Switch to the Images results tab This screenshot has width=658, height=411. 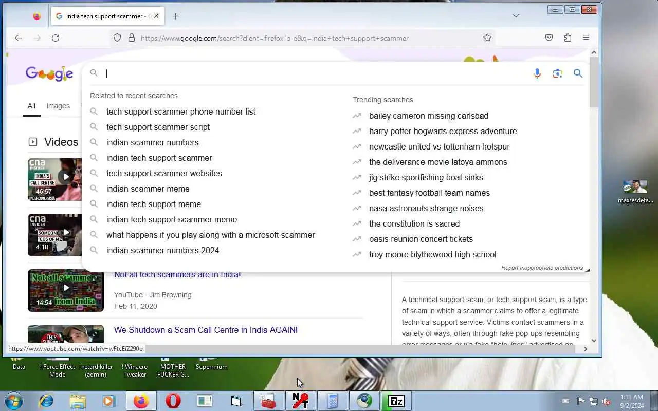pyautogui.click(x=58, y=106)
